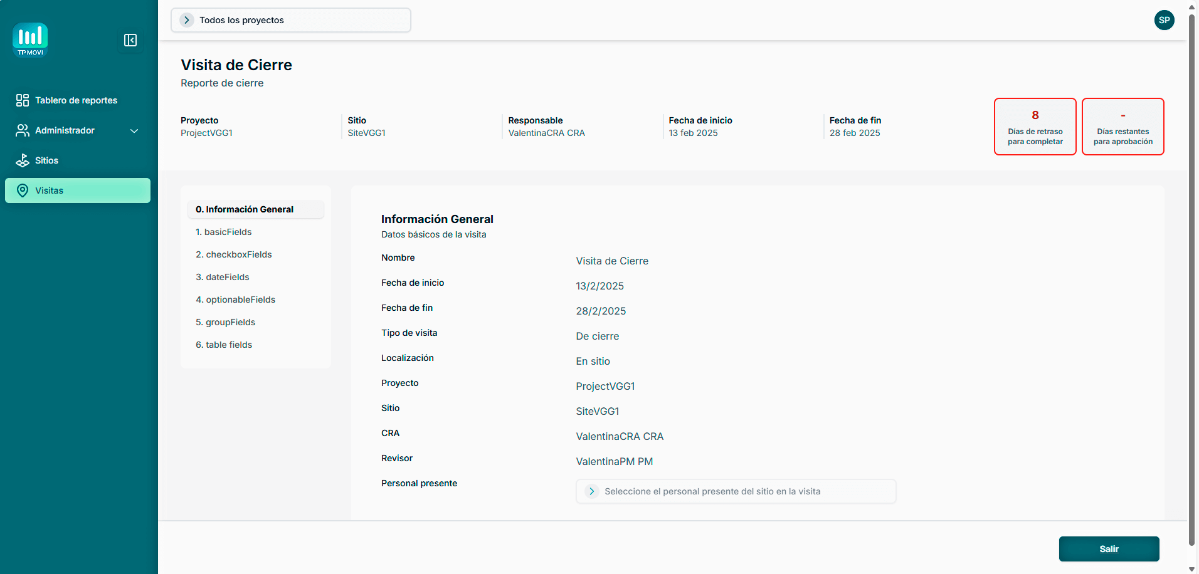Click the page vertical scrollbar

pos(1192,276)
